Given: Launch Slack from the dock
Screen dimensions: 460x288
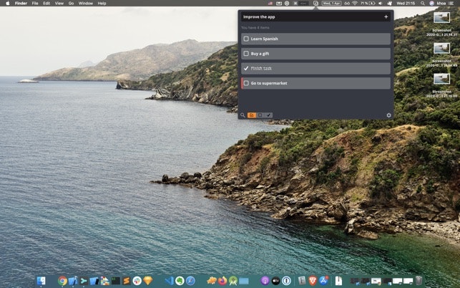Looking at the screenshot, I should click(137, 281).
